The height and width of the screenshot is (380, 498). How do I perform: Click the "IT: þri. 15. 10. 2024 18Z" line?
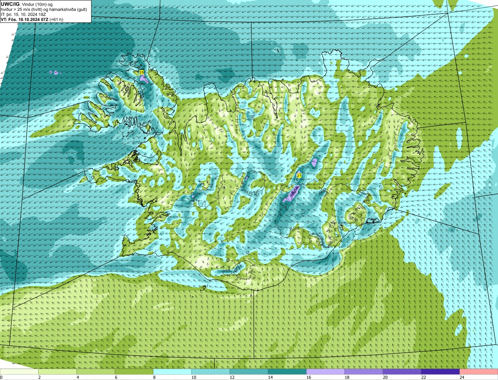pos(23,14)
